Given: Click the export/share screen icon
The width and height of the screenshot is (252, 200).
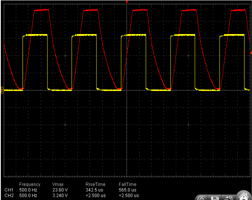Looking at the screenshot, I should pos(229,198).
